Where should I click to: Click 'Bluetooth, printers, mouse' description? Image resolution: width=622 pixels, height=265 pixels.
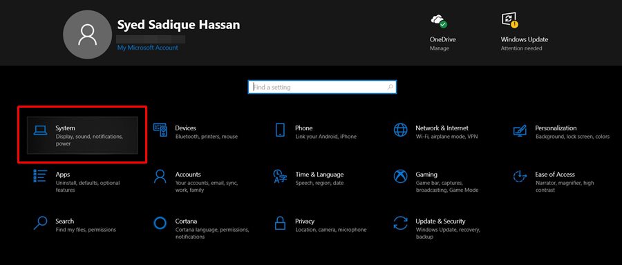(x=206, y=137)
